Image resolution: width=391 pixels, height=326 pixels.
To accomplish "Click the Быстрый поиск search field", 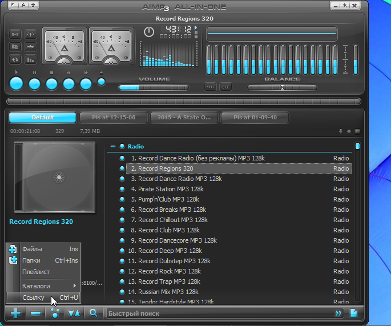I will click(x=217, y=313).
